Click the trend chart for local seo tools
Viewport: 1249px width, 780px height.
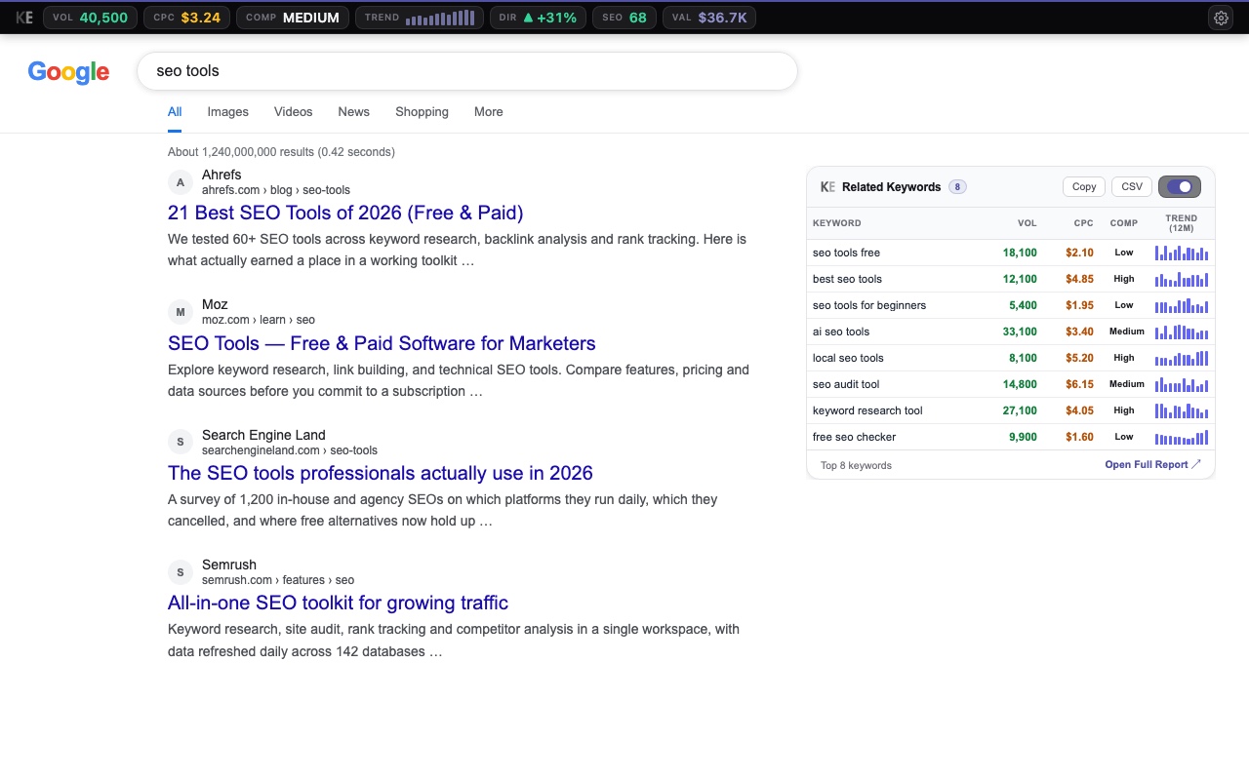(x=1182, y=358)
